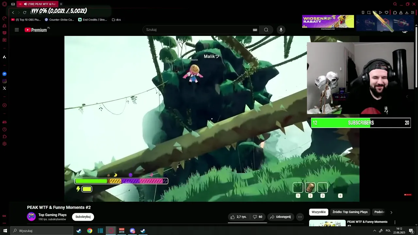Open the browser downloads icon
The width and height of the screenshot is (418, 235).
(407, 12)
